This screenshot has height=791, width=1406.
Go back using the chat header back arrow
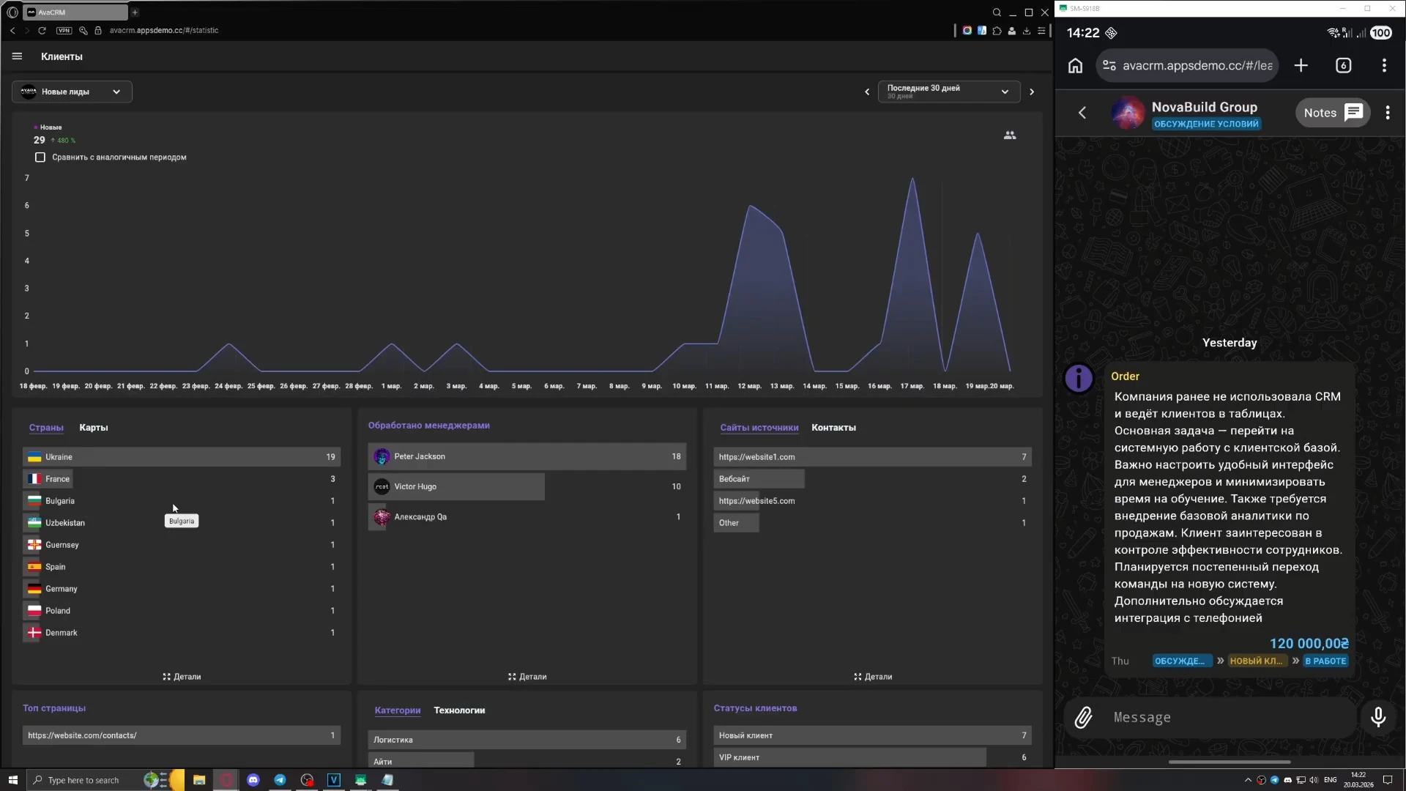pos(1082,113)
